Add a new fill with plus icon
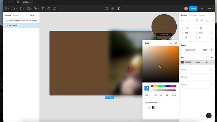Viewport: 217px width, 122px height. pyautogui.click(x=212, y=57)
